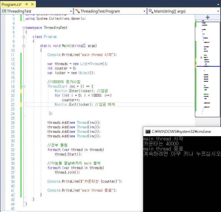
Task: Click the counter++ statement in the editor
Action: point(71,100)
